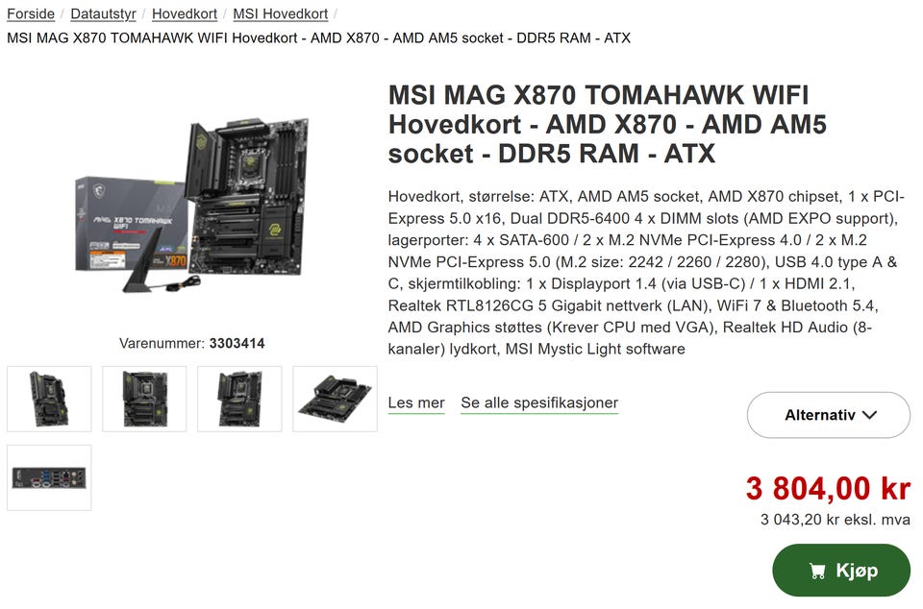Open the Les mer link
The width and height of the screenshot is (923, 609).
[x=416, y=403]
